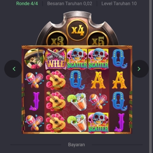Click the bottom-row SCATTER skull symbol
The image size is (153, 153).
coord(98,122)
